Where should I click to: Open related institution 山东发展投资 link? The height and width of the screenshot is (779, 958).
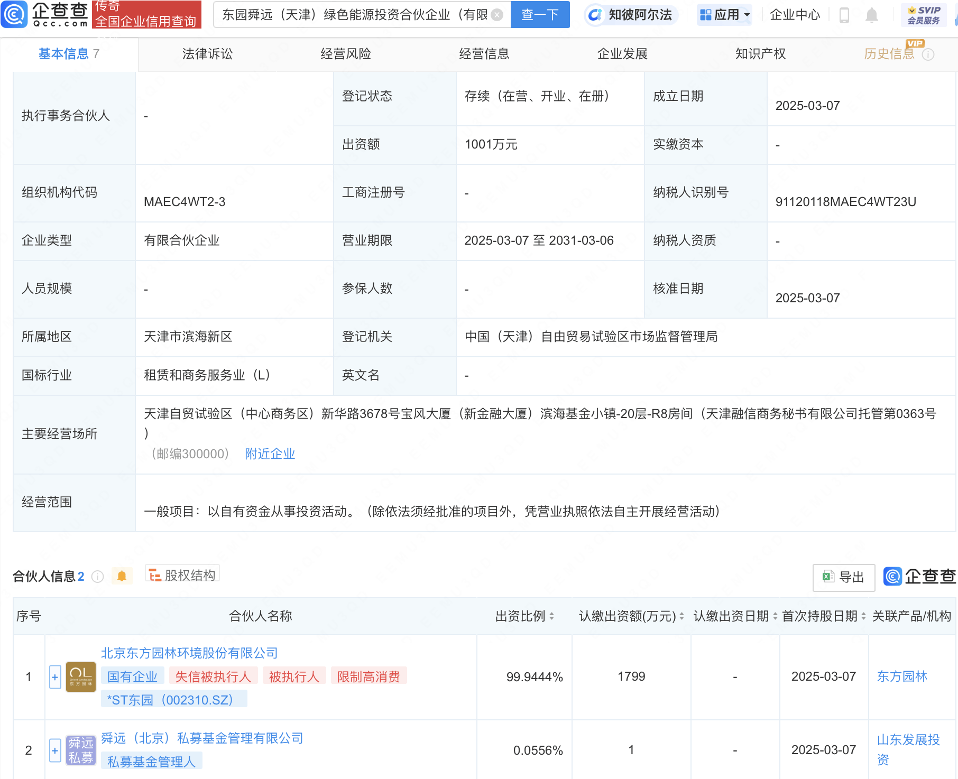pyautogui.click(x=908, y=750)
